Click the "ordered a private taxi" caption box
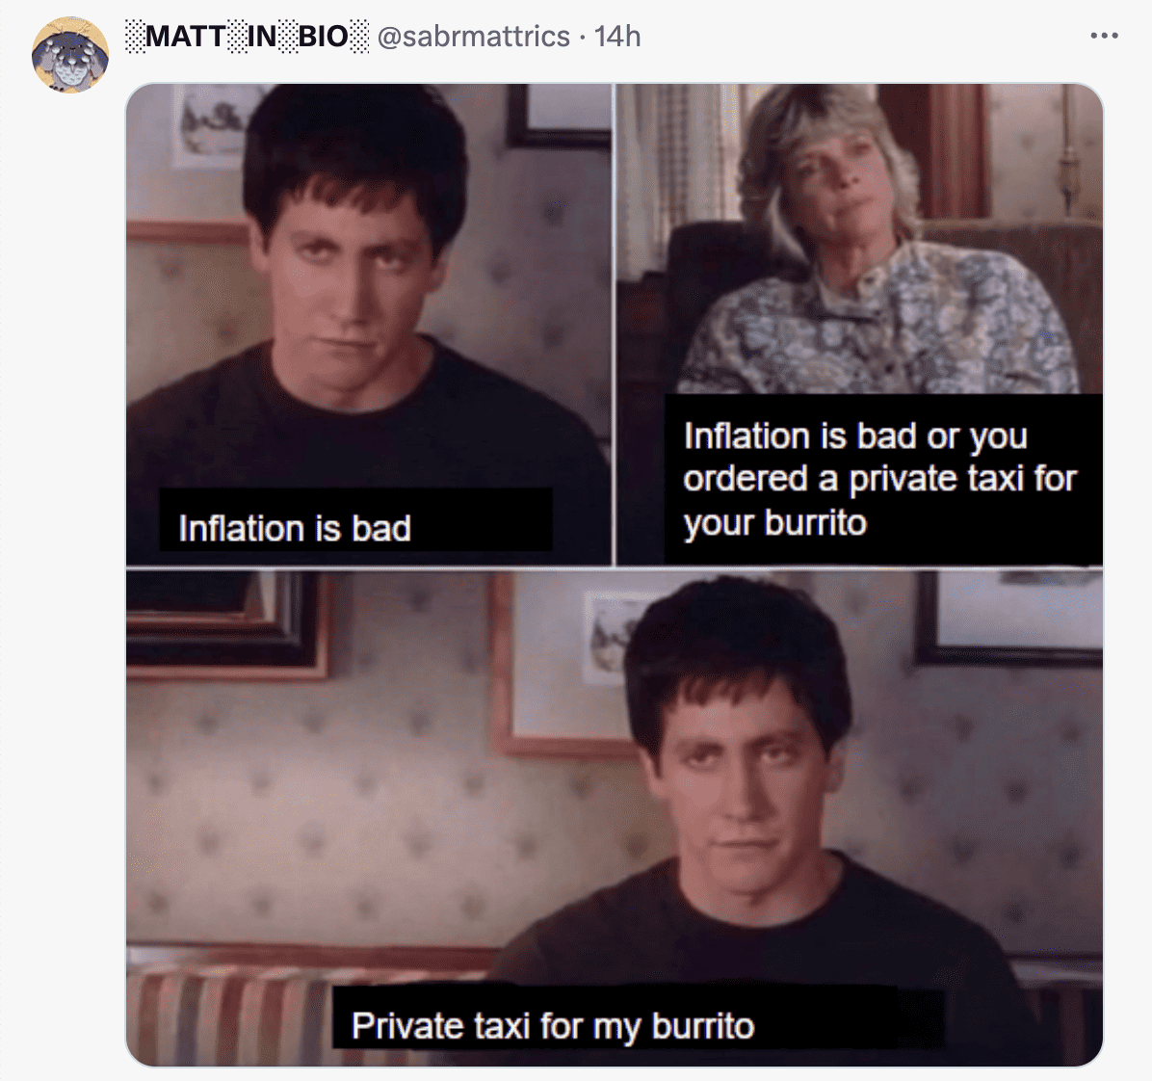1152x1081 pixels. click(883, 479)
